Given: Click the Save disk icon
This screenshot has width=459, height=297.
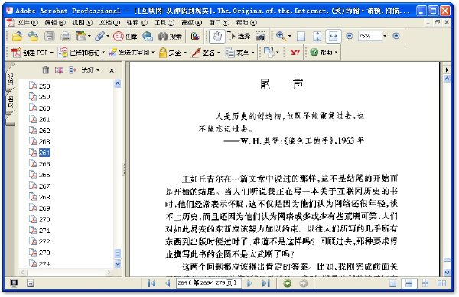Looking at the screenshot, I should [x=50, y=36].
